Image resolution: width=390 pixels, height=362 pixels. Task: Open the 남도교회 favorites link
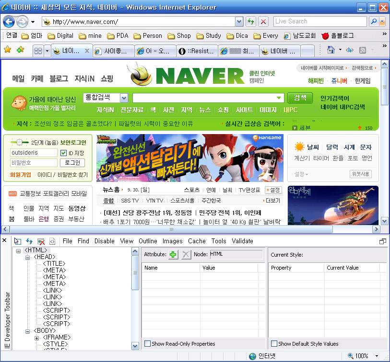300,36
